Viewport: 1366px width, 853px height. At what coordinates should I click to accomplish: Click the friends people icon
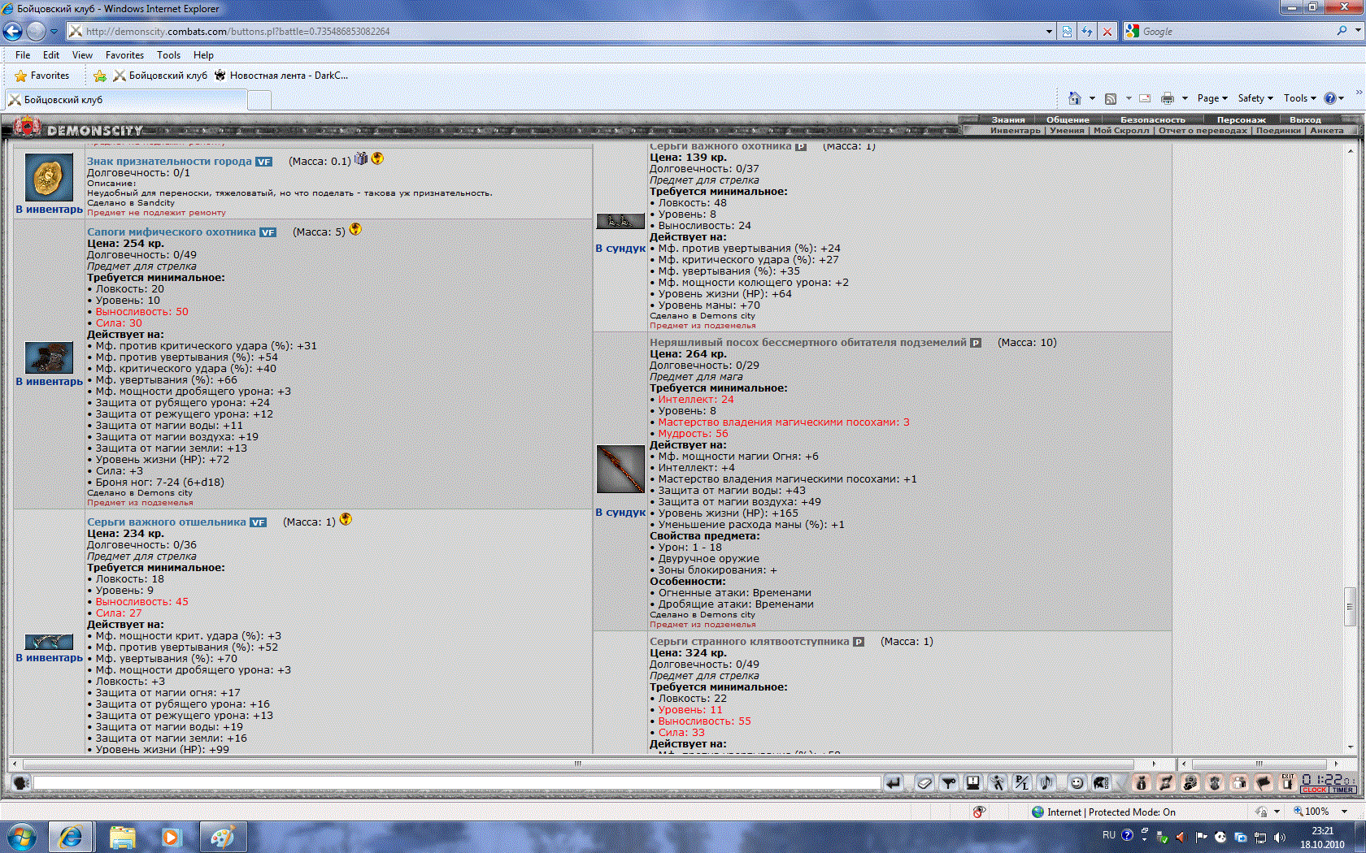1239,782
